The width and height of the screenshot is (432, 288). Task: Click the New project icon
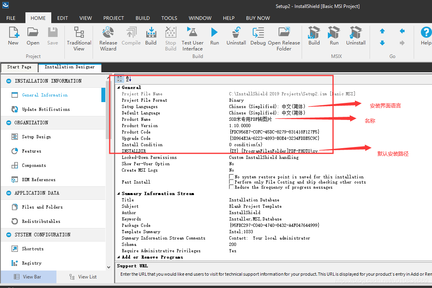(x=13, y=35)
